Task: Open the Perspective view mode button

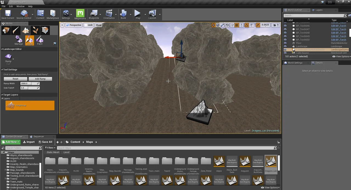Action: pyautogui.click(x=74, y=25)
